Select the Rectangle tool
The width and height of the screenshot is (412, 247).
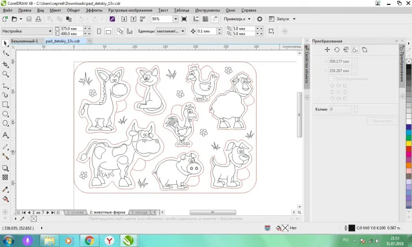[5, 104]
